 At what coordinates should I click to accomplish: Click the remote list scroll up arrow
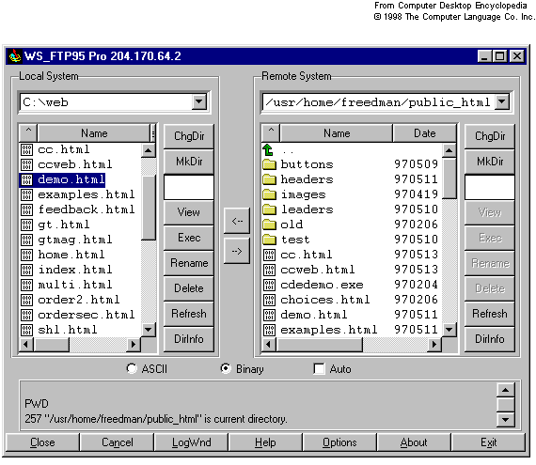(x=449, y=150)
